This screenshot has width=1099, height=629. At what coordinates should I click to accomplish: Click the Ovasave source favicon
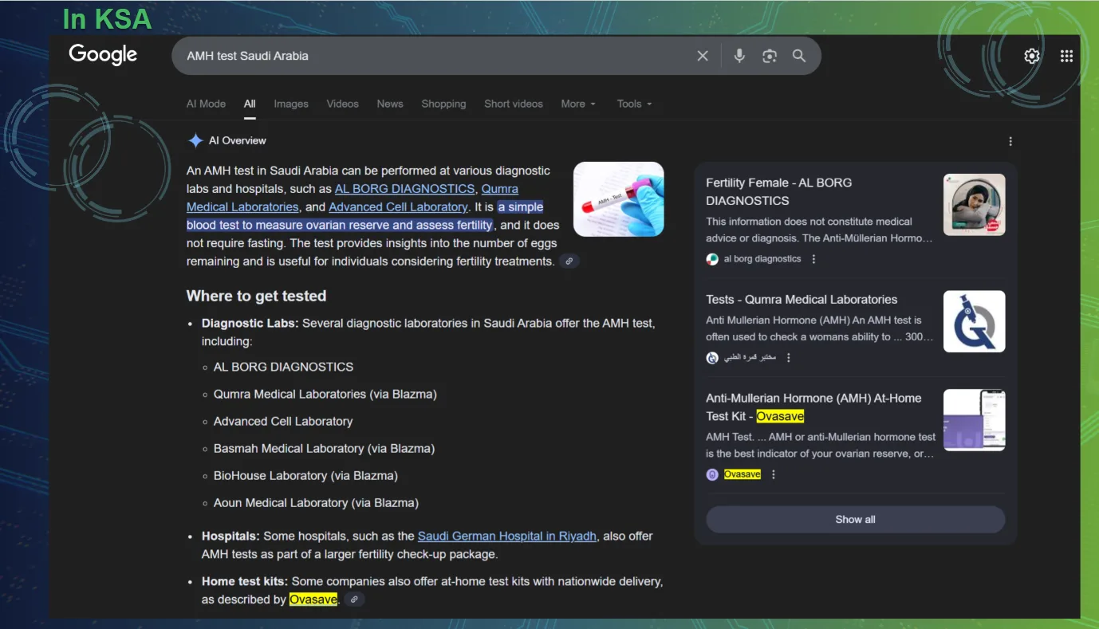click(x=712, y=474)
